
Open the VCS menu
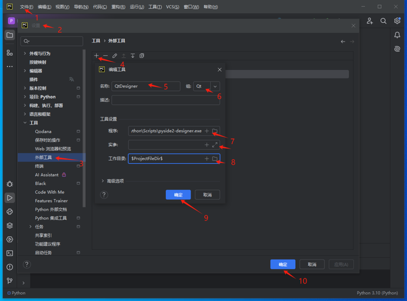[172, 7]
